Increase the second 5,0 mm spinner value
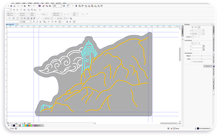 coord(65,18)
